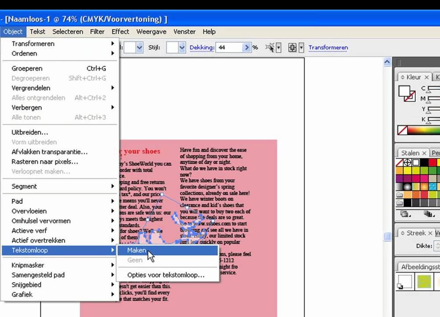Image resolution: width=440 pixels, height=317 pixels.
Task: Open the Venster menu
Action: click(184, 32)
